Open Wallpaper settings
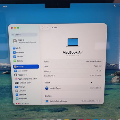120x120 pixels. [x=21, y=98]
